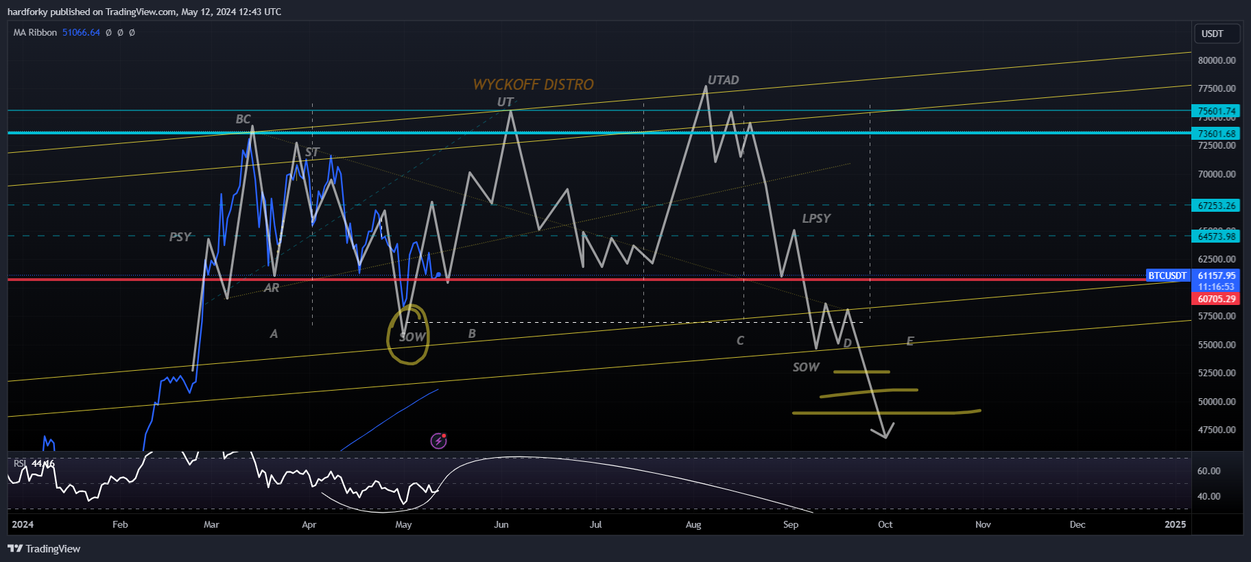Click the red 60705.29 price tag
Screen dimensions: 1251x562
tap(1216, 299)
